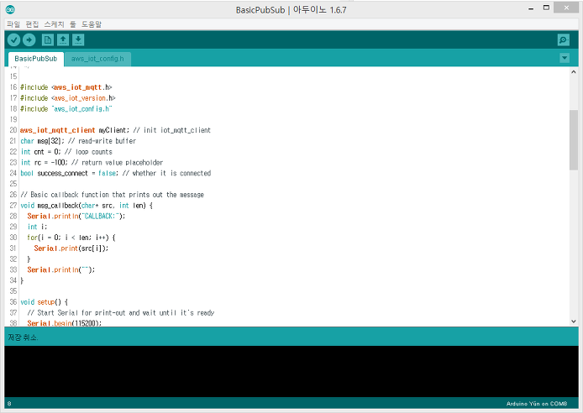This screenshot has width=583, height=413.
Task: Click the 'Basic callback function' comment
Action: [112, 195]
